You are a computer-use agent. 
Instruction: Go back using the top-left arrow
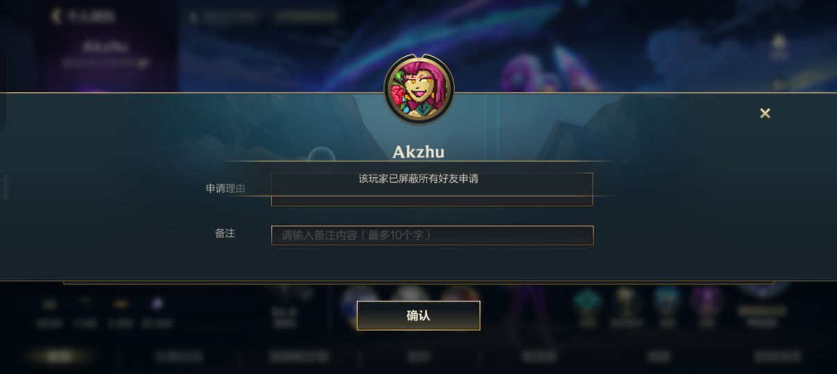(56, 15)
